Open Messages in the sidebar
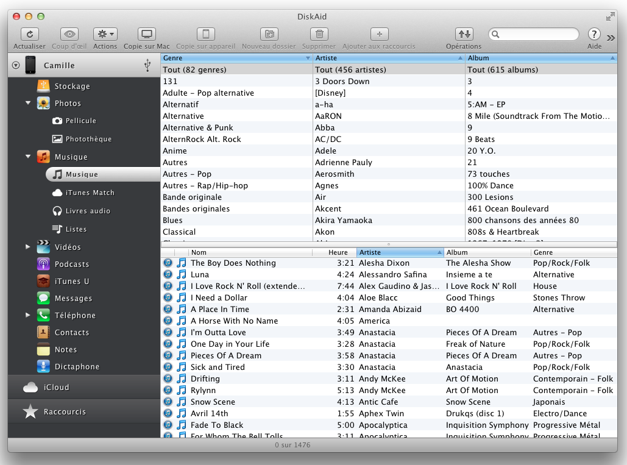The height and width of the screenshot is (465, 627). (73, 299)
